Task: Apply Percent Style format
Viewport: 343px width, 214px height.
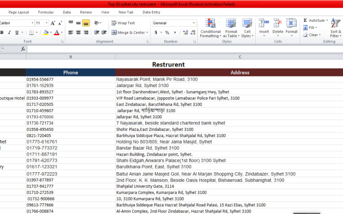Action: [x=167, y=33]
